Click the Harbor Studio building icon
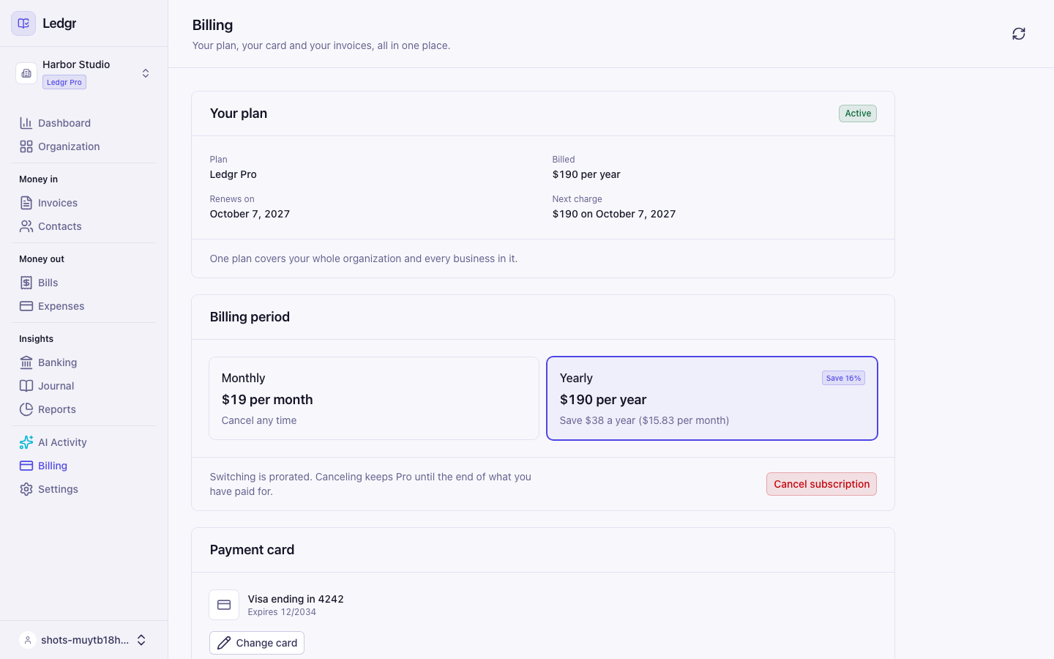The image size is (1054, 659). pos(26,73)
